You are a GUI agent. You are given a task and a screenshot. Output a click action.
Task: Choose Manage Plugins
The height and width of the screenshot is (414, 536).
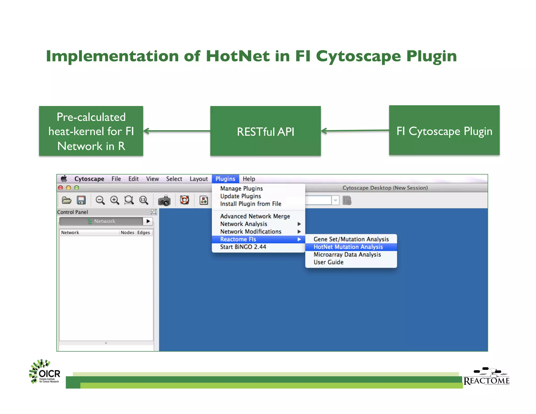point(258,188)
